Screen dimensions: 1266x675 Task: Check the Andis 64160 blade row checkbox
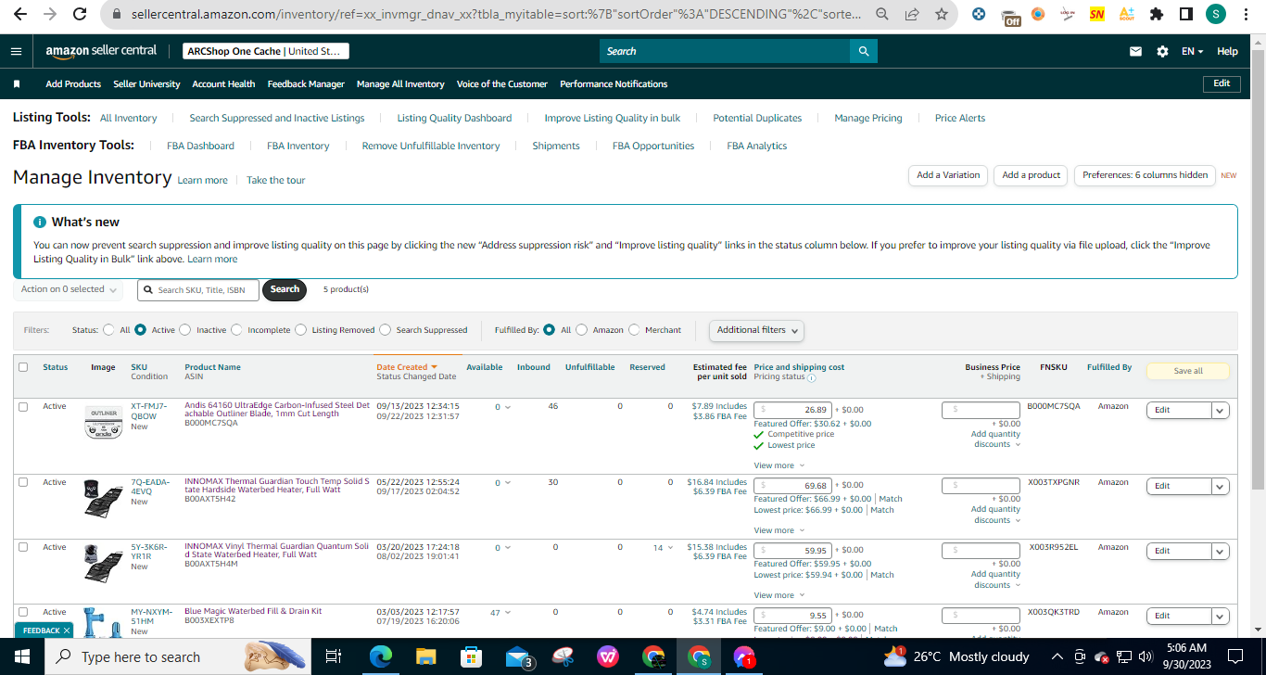pyautogui.click(x=23, y=406)
